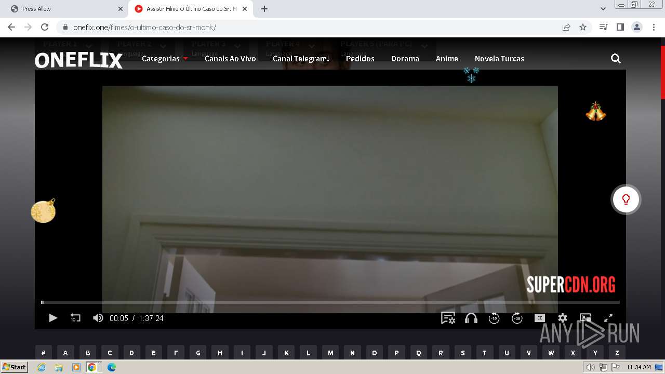Filter titles by letter A
Image resolution: width=665 pixels, height=374 pixels.
click(65, 353)
